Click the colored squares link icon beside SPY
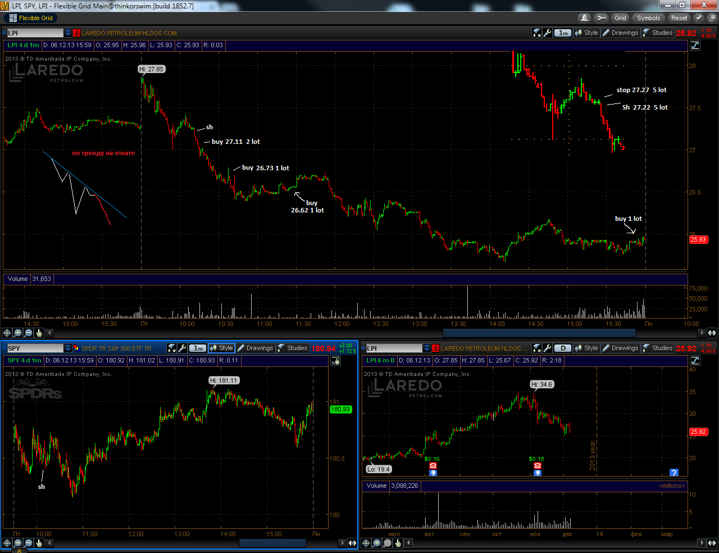719x553 pixels. 77,348
